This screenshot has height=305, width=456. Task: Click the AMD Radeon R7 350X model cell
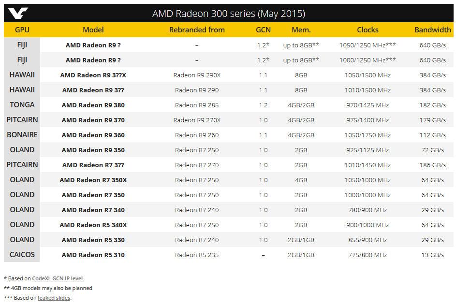[93, 180]
